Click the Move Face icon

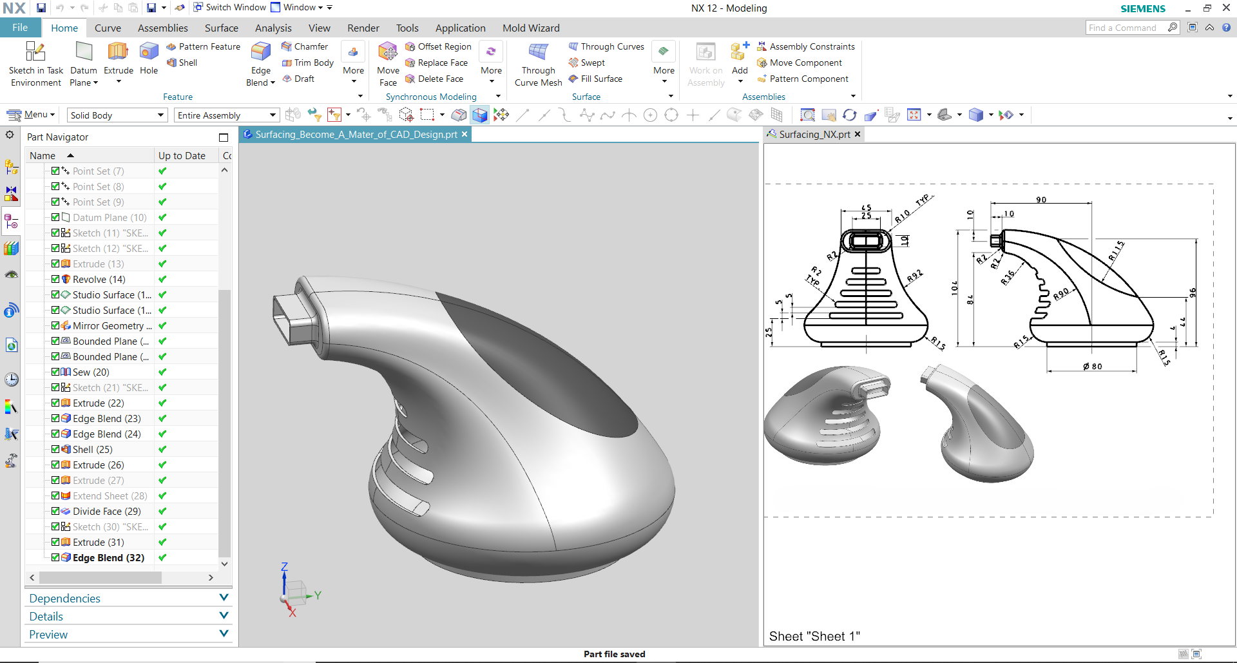click(388, 52)
